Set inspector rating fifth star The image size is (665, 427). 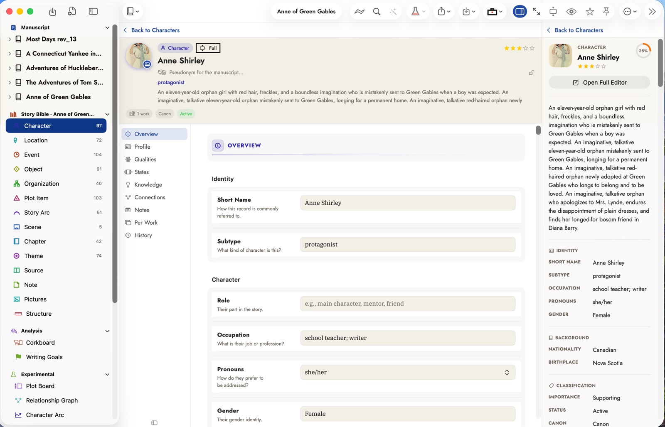click(x=603, y=66)
